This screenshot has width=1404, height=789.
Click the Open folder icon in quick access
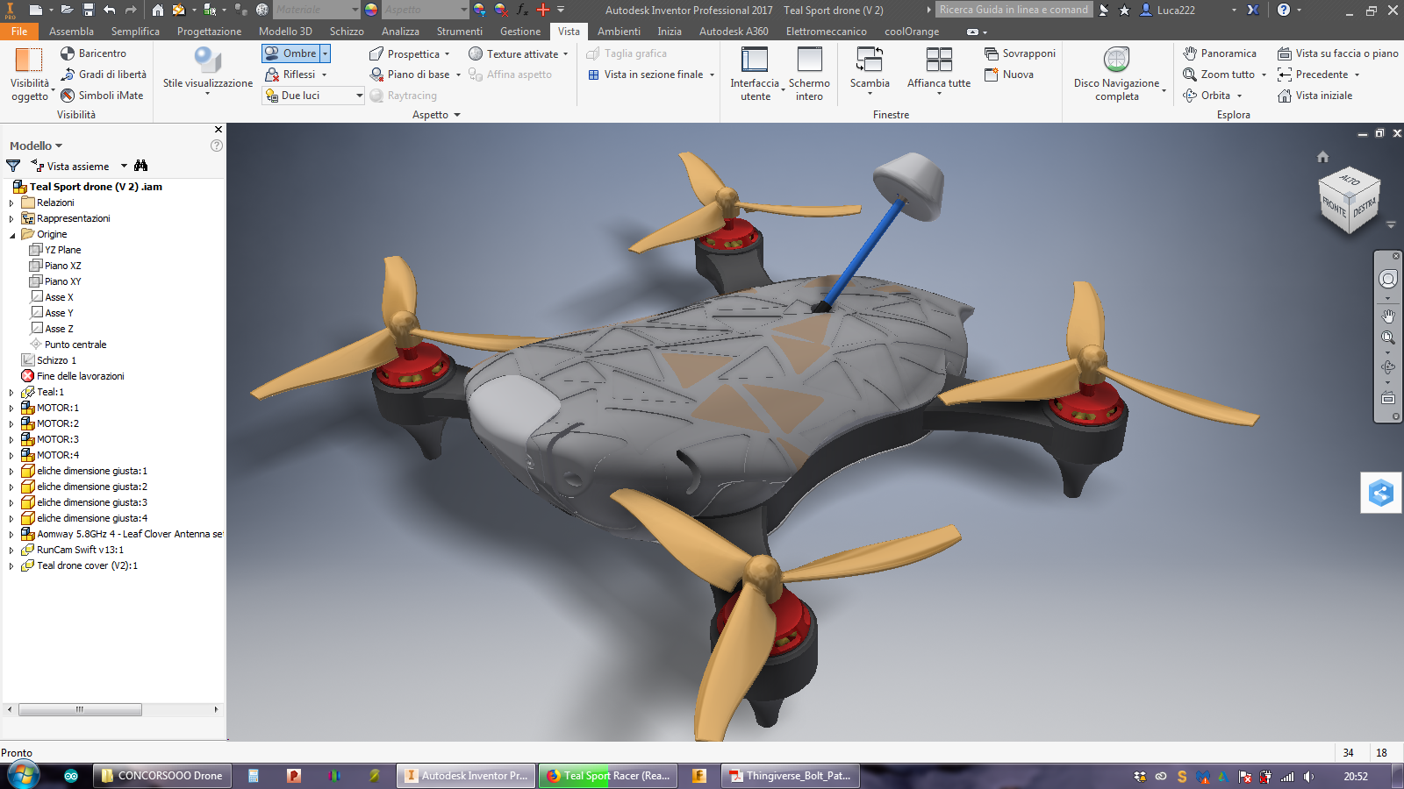pos(66,10)
